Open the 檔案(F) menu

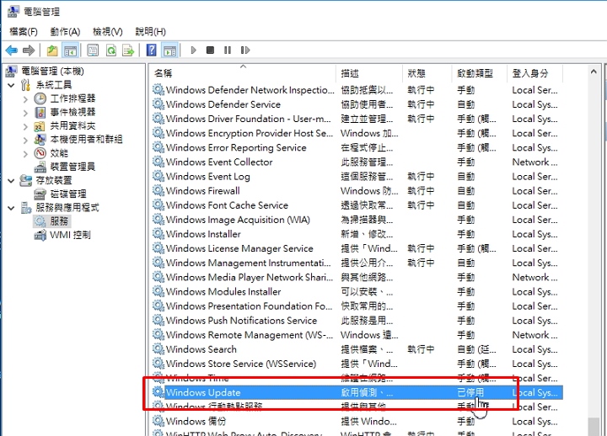click(x=24, y=32)
